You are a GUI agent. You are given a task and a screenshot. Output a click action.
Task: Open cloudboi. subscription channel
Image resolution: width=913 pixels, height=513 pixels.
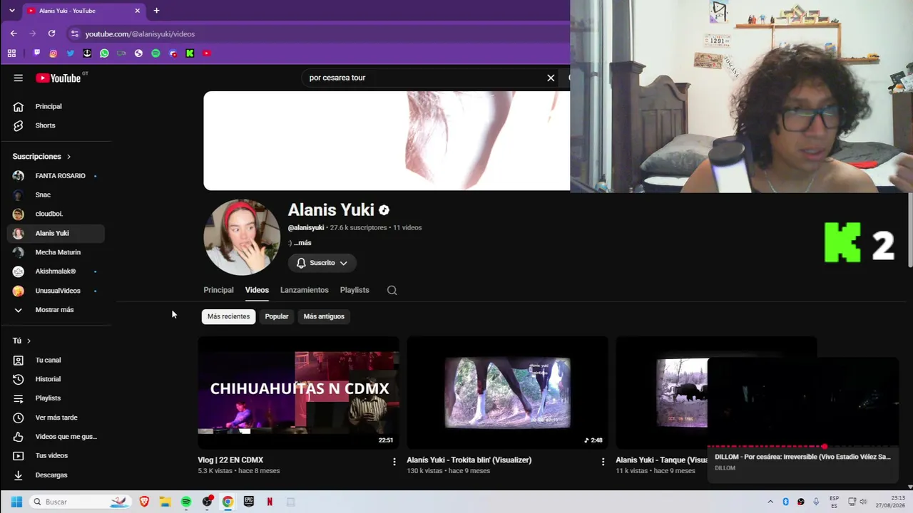click(56, 214)
